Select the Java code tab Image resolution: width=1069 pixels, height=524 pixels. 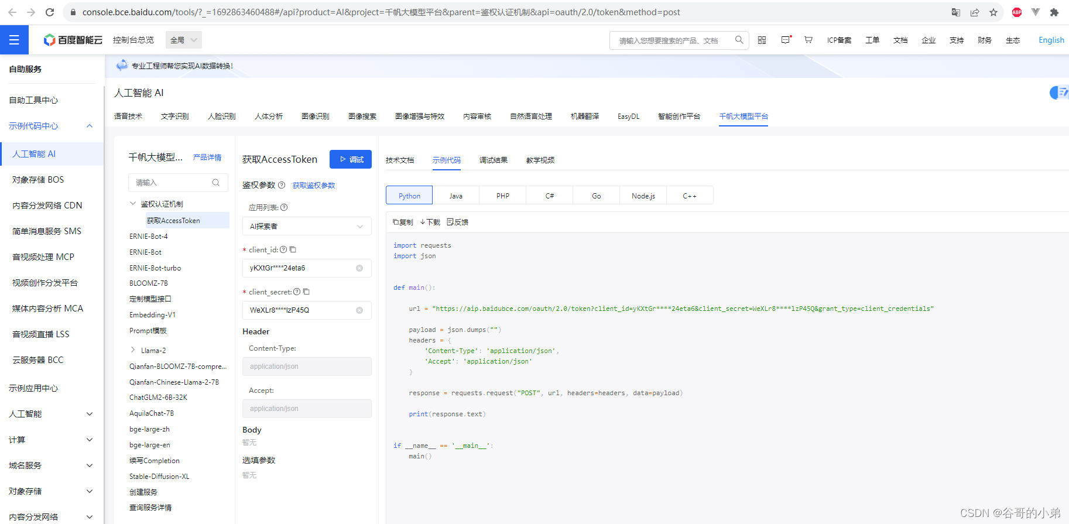tap(456, 196)
